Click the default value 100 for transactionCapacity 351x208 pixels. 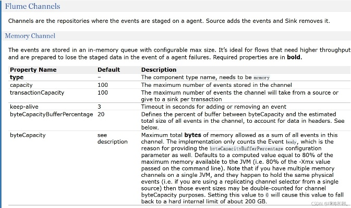[103, 93]
